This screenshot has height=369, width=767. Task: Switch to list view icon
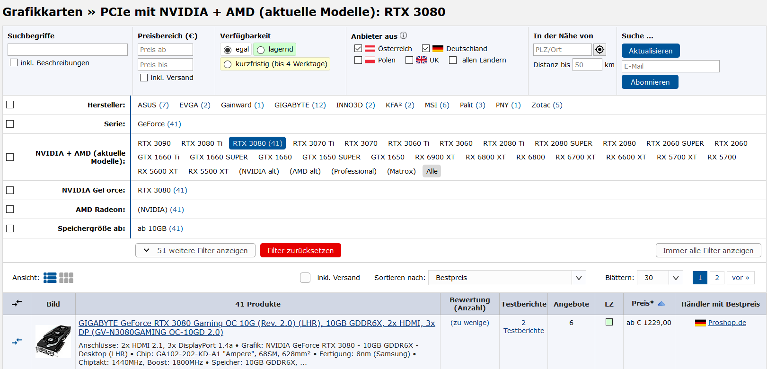(50, 278)
